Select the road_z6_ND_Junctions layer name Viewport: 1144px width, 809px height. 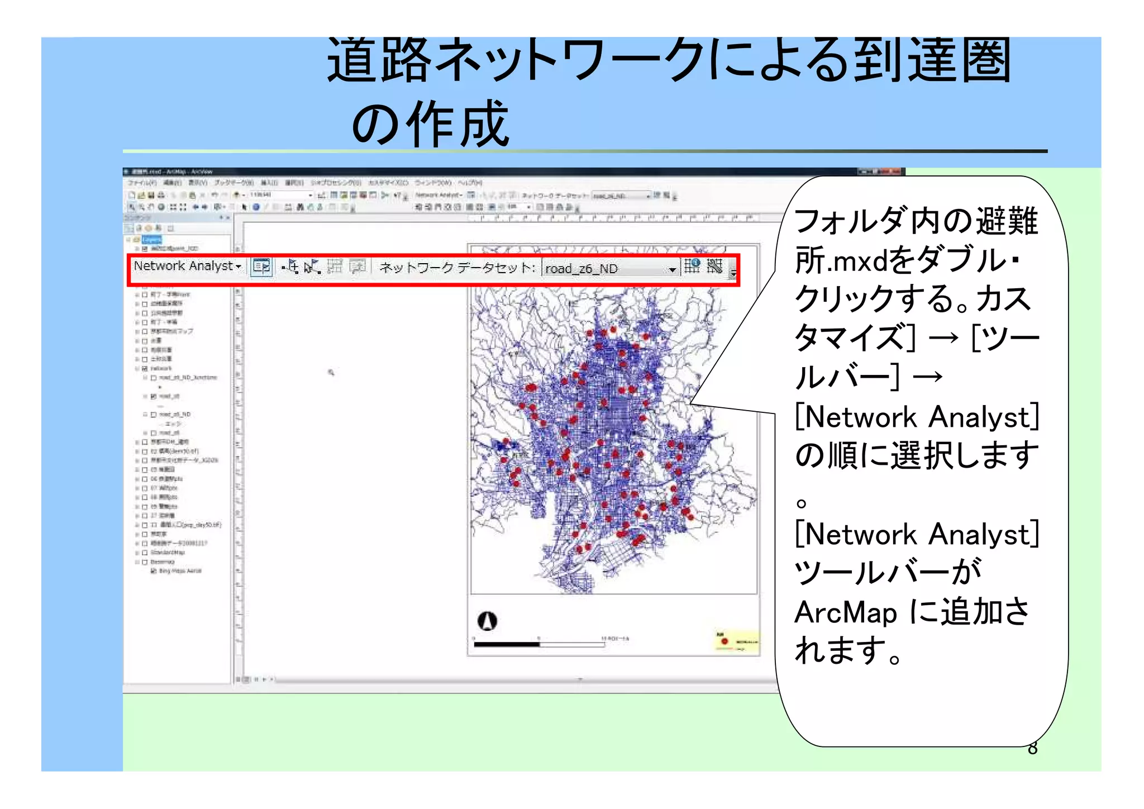click(x=188, y=378)
